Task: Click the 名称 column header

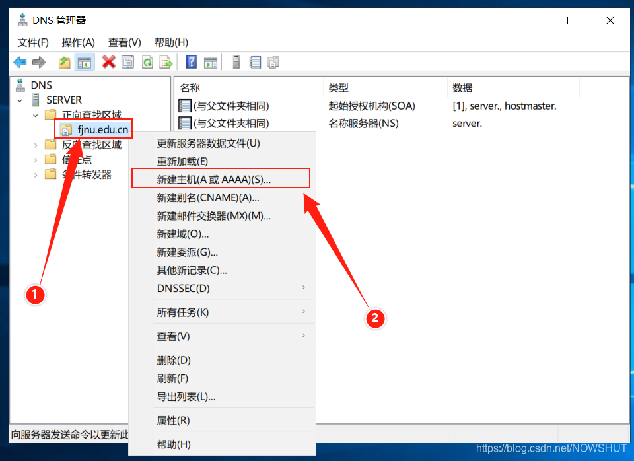Action: [x=248, y=88]
